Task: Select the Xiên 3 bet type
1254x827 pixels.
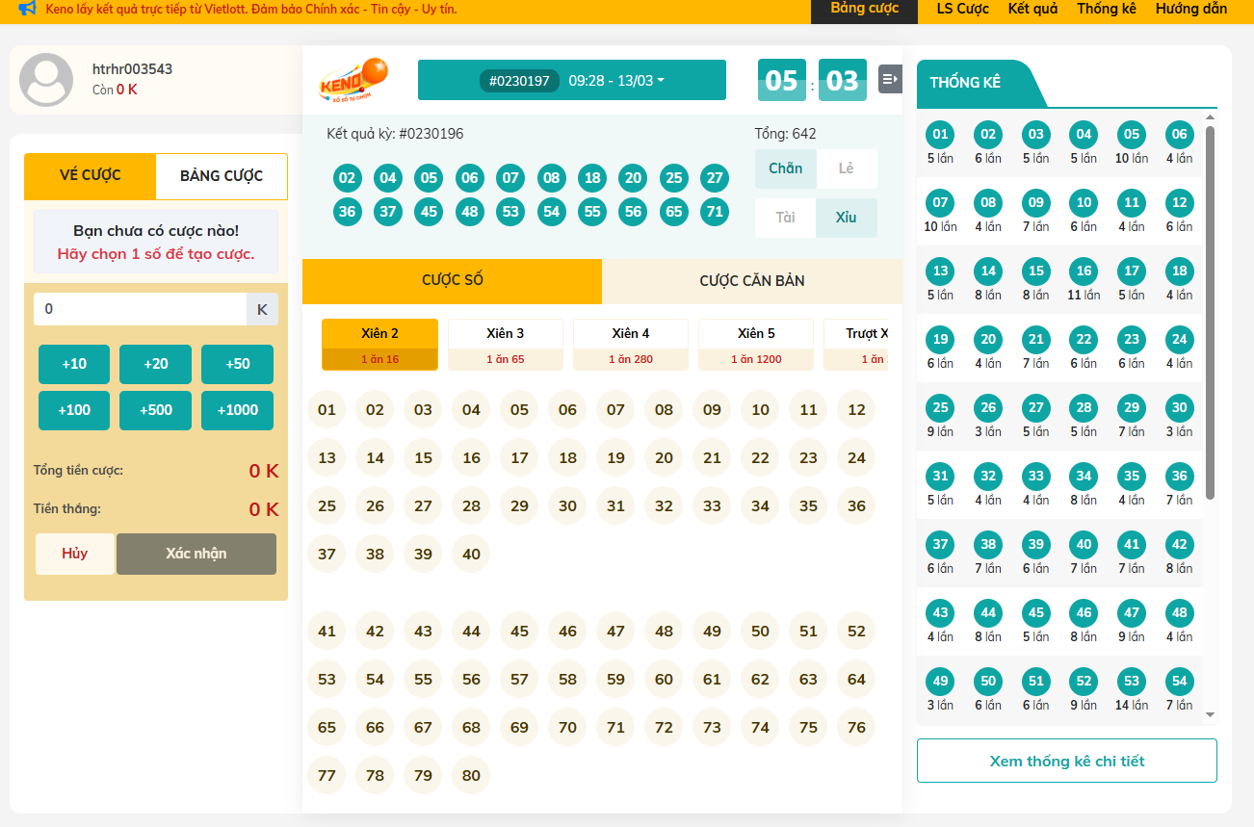Action: click(x=505, y=345)
